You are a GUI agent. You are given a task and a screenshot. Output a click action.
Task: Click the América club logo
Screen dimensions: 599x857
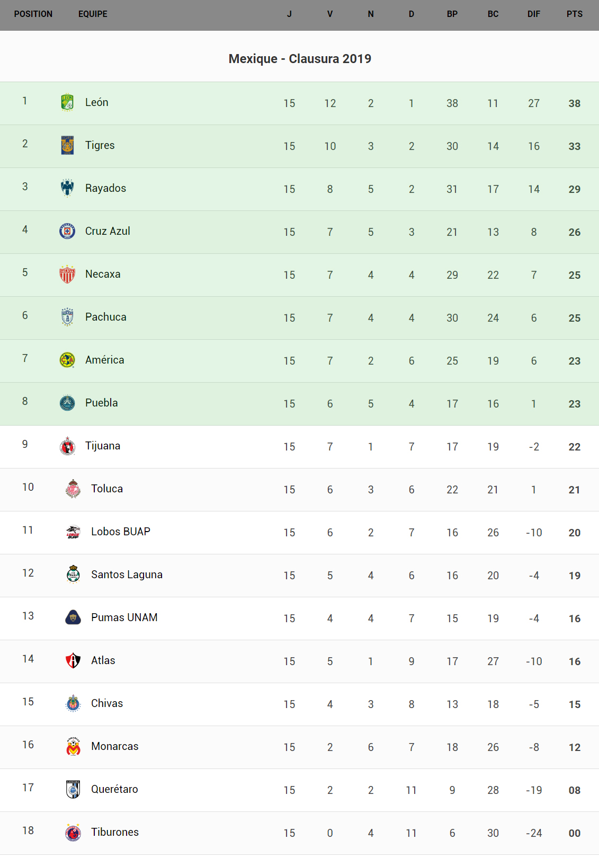tap(67, 360)
